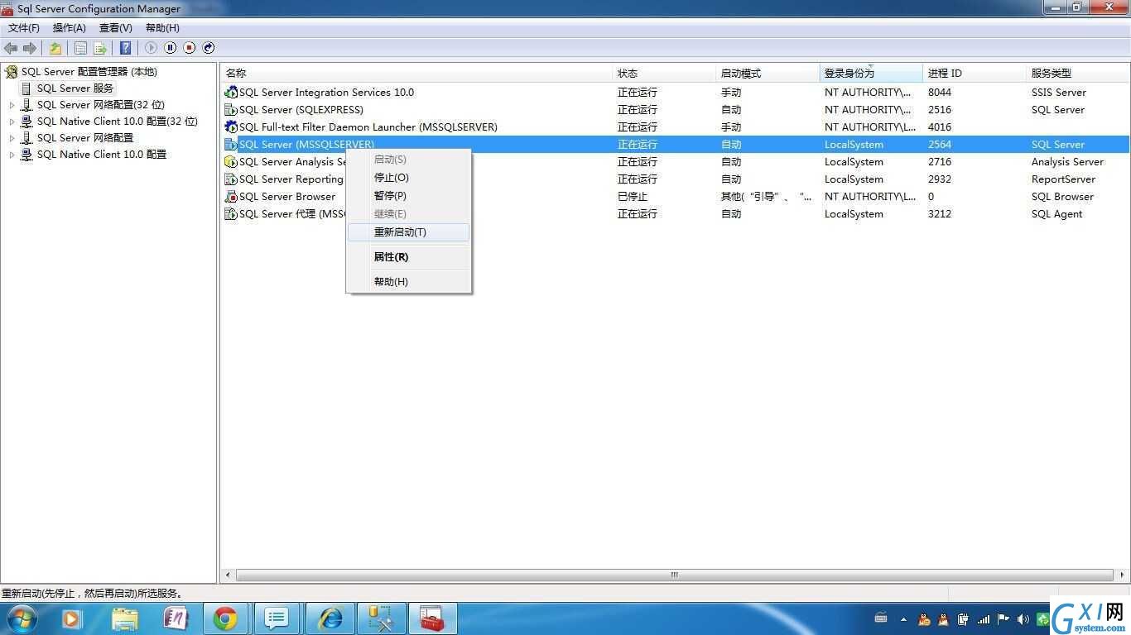This screenshot has width=1131, height=635.
Task: Open Windows Explorer folder on taskbar
Action: [125, 618]
